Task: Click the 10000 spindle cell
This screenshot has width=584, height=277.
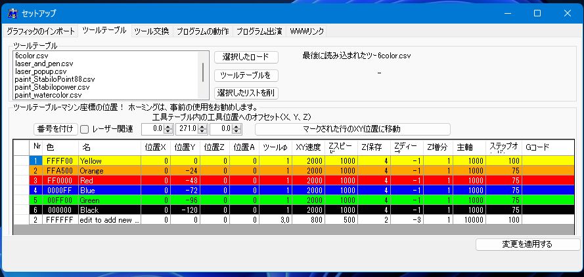Action: [470, 220]
